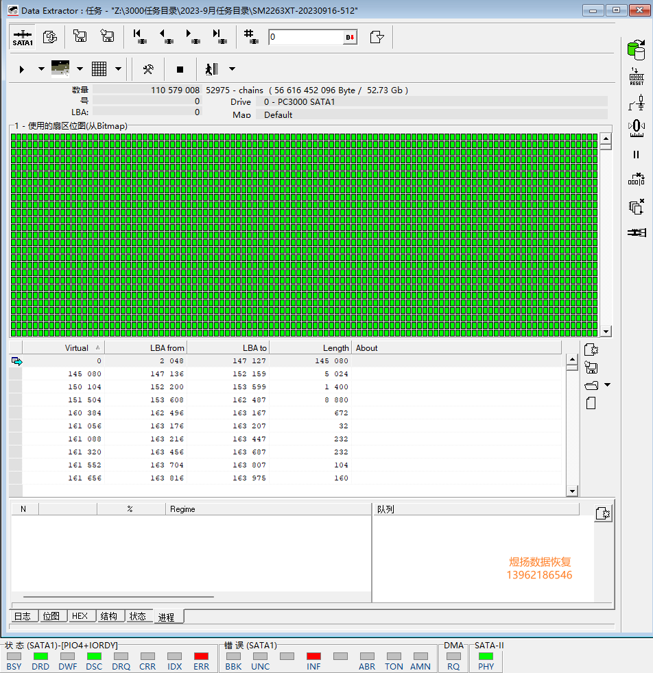
Task: Click the RESET icon in right sidebar
Action: 637,77
